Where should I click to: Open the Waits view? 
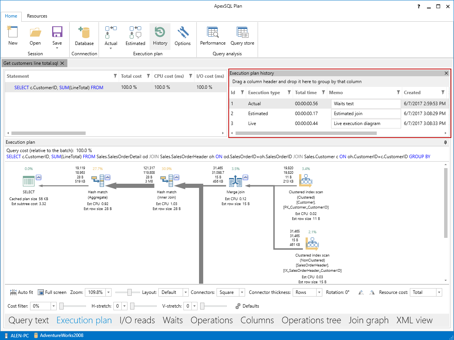[173, 320]
